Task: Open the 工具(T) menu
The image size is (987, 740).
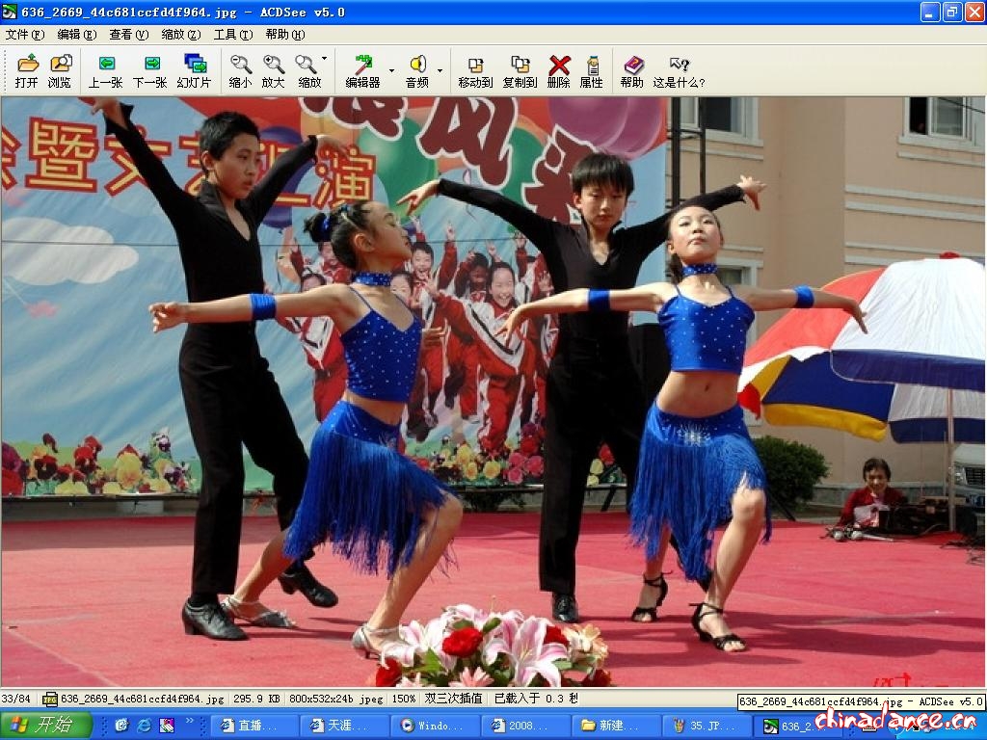Action: click(232, 35)
